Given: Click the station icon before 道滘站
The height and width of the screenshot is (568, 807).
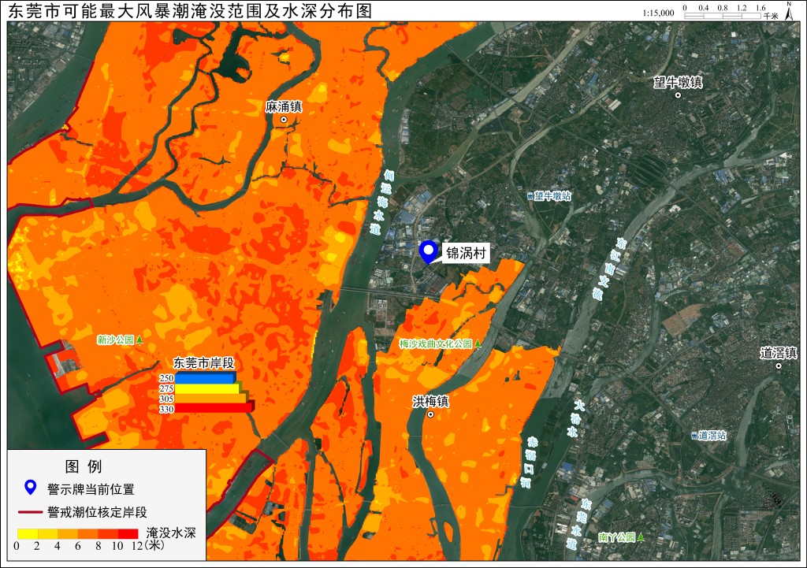Looking at the screenshot, I should pyautogui.click(x=694, y=436).
